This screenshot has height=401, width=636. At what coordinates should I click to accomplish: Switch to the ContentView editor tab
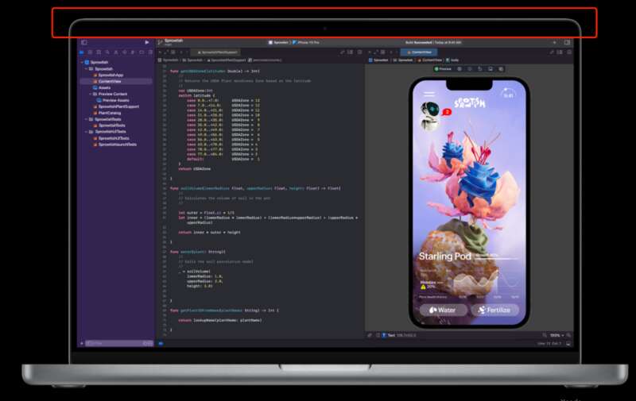(x=419, y=52)
